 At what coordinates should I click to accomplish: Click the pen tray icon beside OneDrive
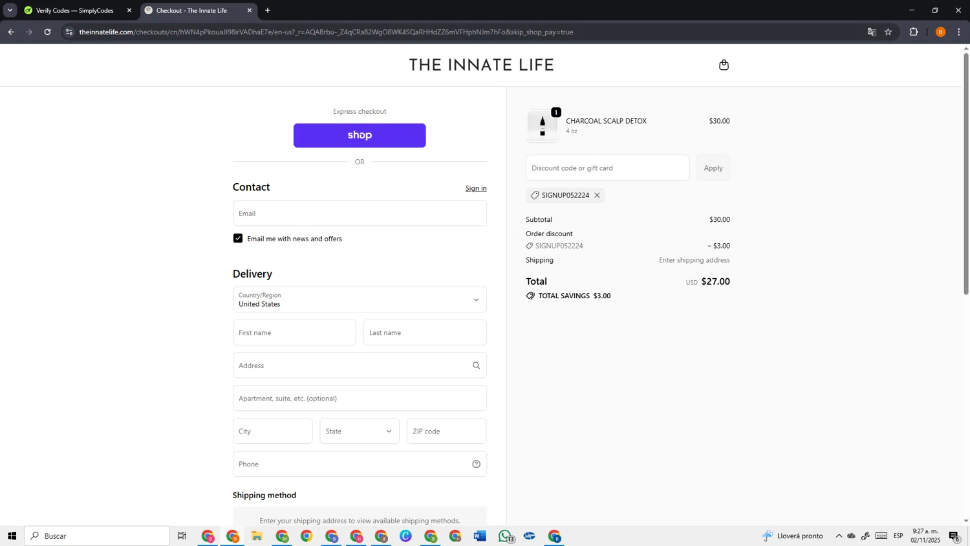865,536
